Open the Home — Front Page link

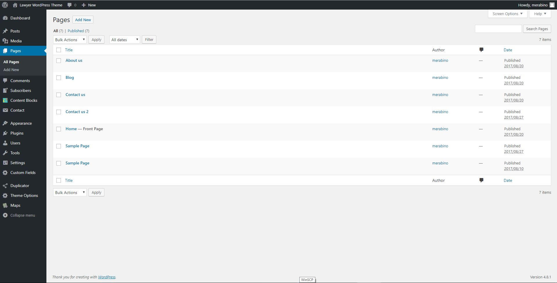(71, 129)
